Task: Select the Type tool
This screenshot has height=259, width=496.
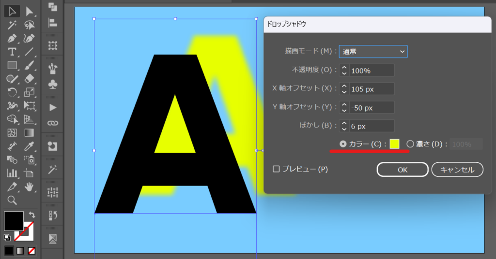Action: coord(12,52)
